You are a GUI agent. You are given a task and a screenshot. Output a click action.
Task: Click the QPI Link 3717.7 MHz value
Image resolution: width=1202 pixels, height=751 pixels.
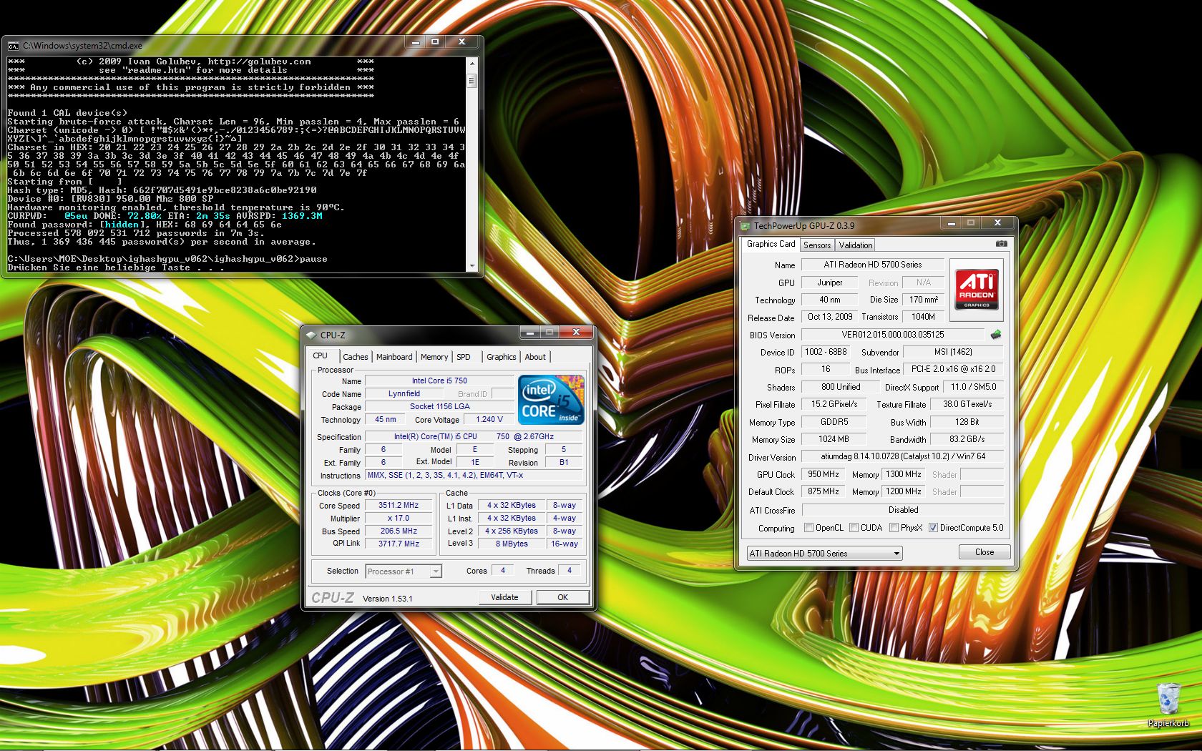pos(399,544)
